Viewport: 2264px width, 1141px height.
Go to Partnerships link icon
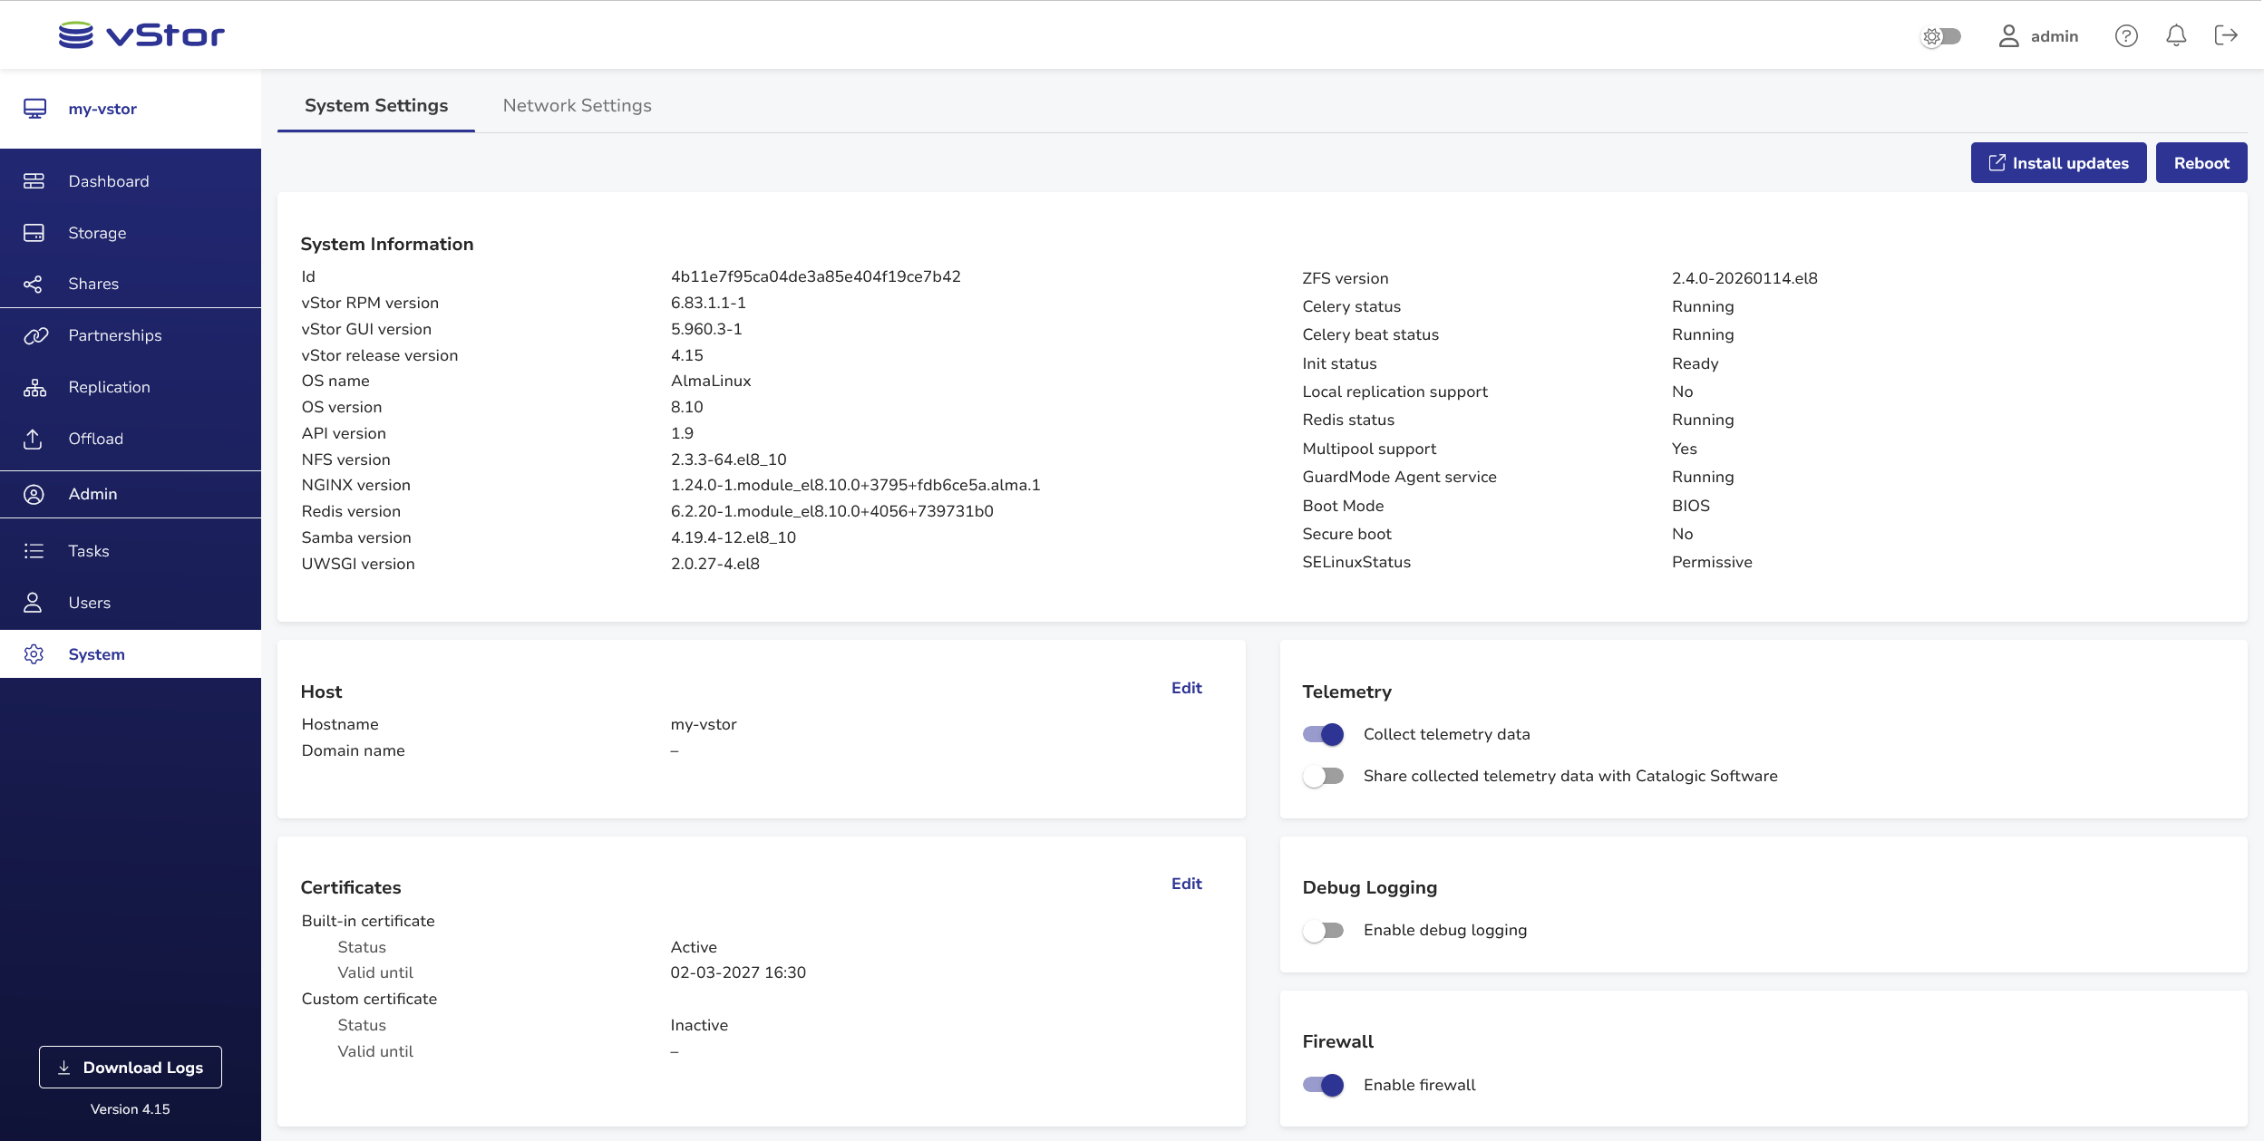coord(34,335)
